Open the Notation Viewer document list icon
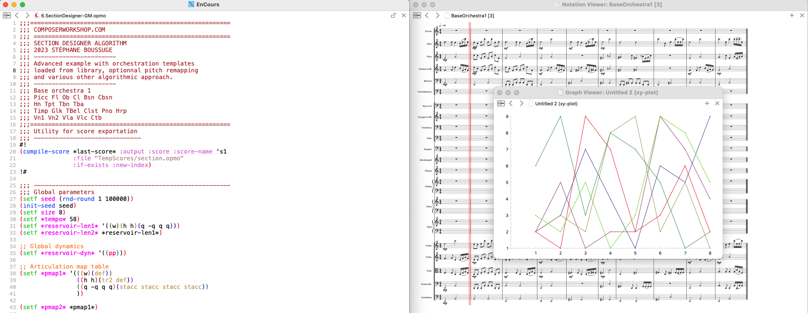The width and height of the screenshot is (808, 313). click(x=417, y=15)
